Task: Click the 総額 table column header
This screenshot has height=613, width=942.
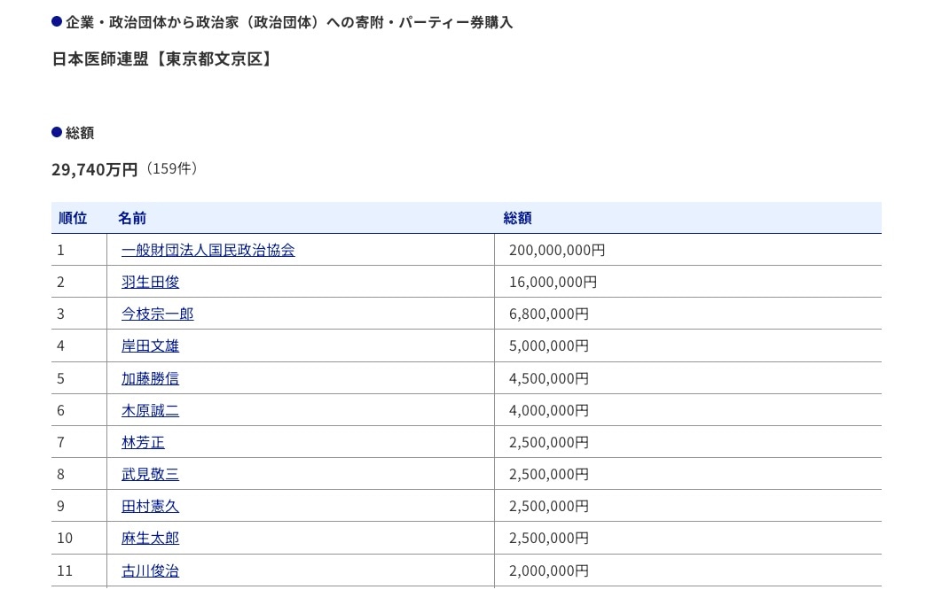Action: [517, 218]
